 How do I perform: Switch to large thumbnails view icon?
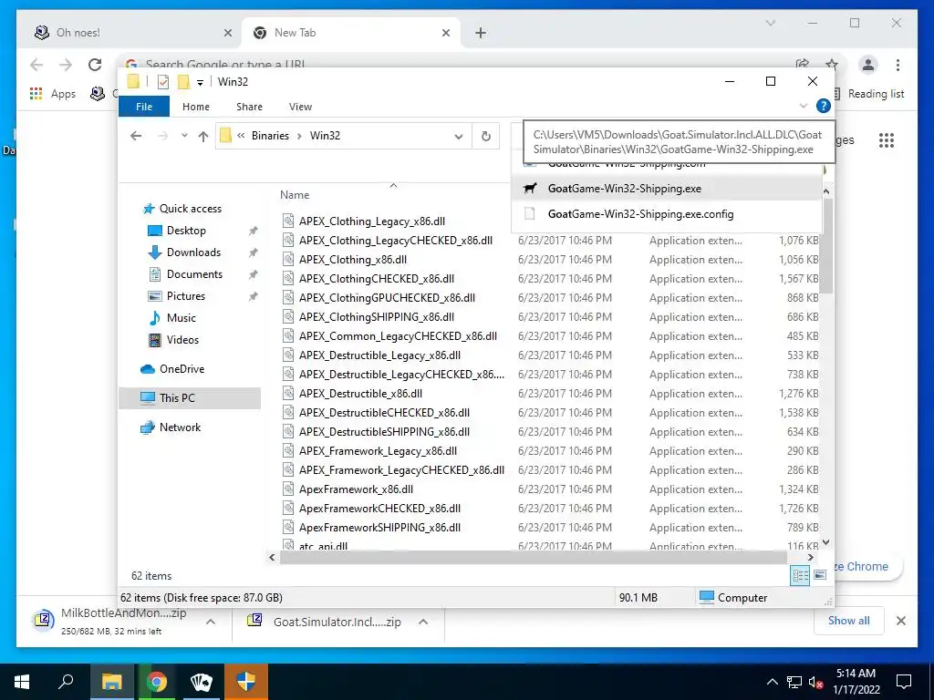[820, 575]
